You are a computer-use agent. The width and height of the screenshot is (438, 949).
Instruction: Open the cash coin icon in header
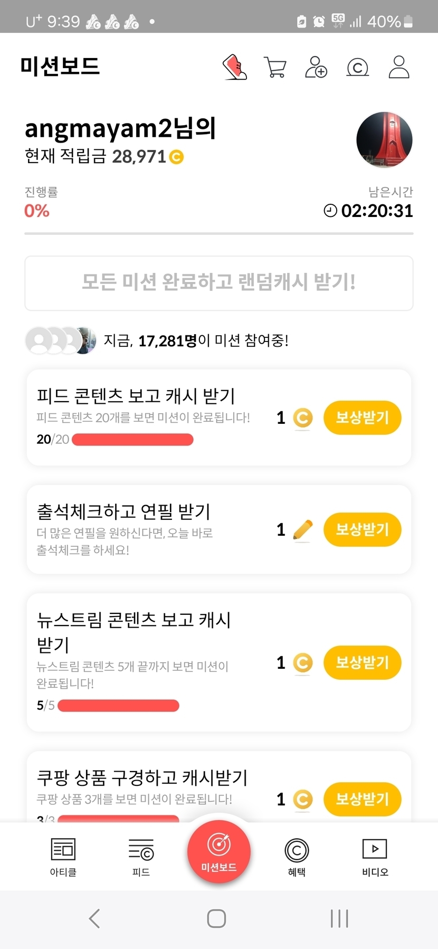[357, 68]
